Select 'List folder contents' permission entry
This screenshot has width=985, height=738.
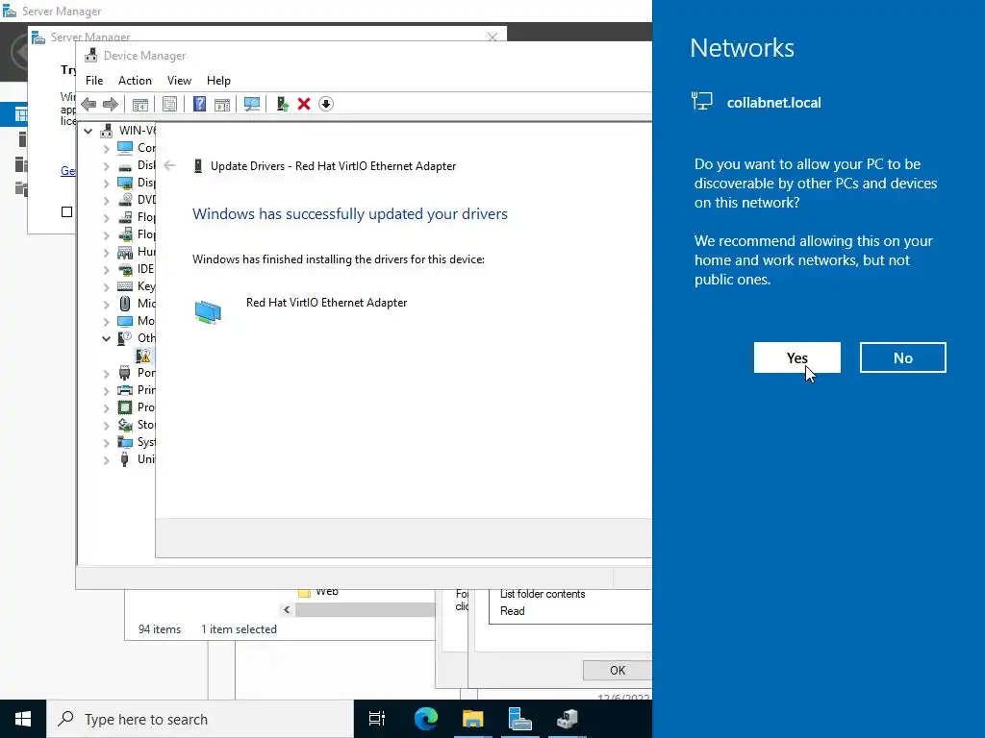coord(543,594)
